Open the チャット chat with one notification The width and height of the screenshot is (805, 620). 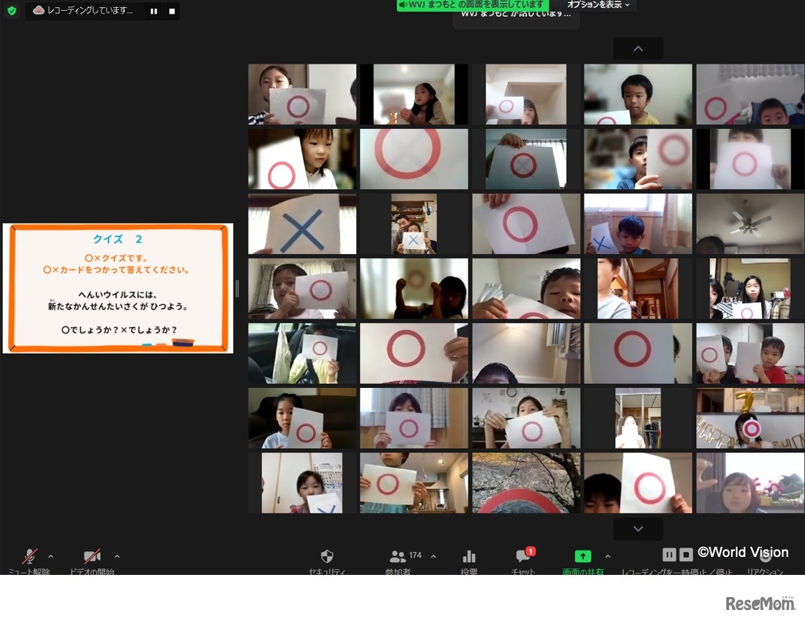(524, 561)
